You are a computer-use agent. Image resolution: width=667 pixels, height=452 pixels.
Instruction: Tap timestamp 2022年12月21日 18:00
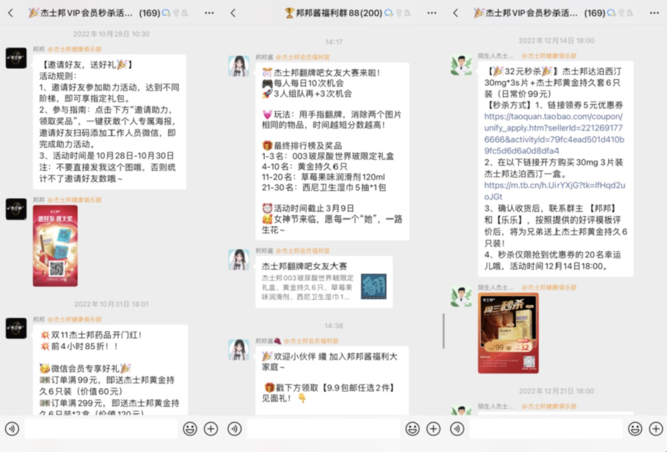click(556, 391)
